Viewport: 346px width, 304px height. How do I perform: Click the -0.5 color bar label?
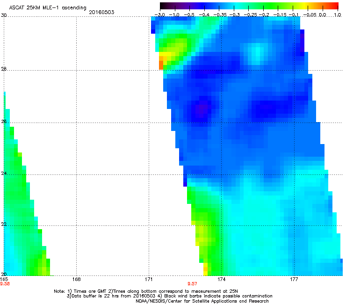tap(189, 15)
